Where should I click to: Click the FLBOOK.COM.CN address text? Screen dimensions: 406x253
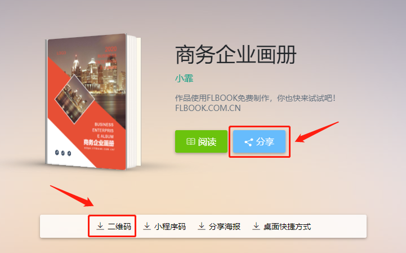(208, 108)
